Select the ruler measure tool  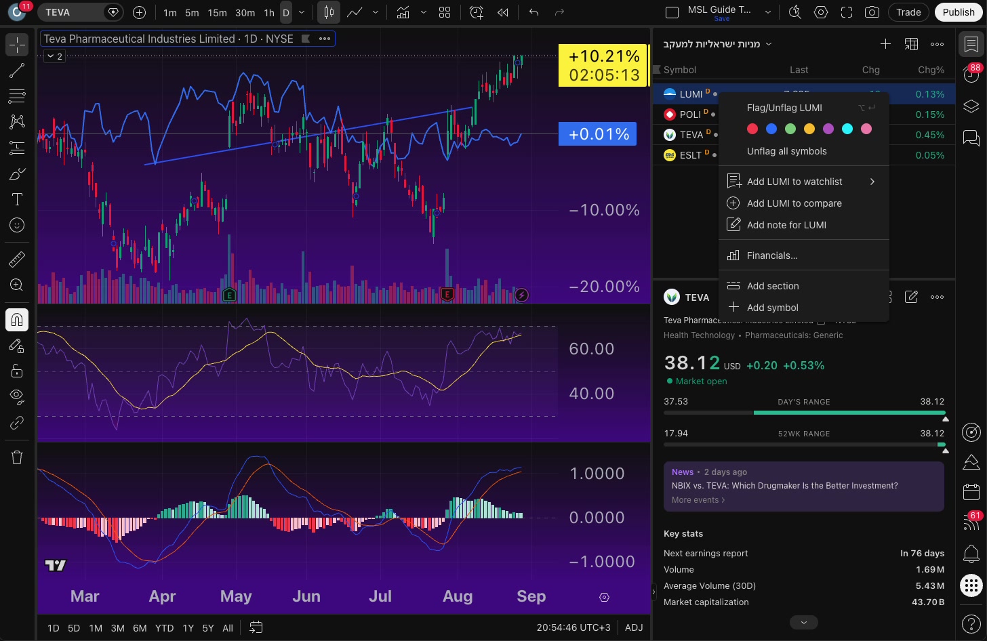pyautogui.click(x=17, y=259)
